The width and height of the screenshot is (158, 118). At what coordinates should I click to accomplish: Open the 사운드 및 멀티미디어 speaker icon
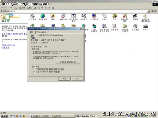[145, 18]
